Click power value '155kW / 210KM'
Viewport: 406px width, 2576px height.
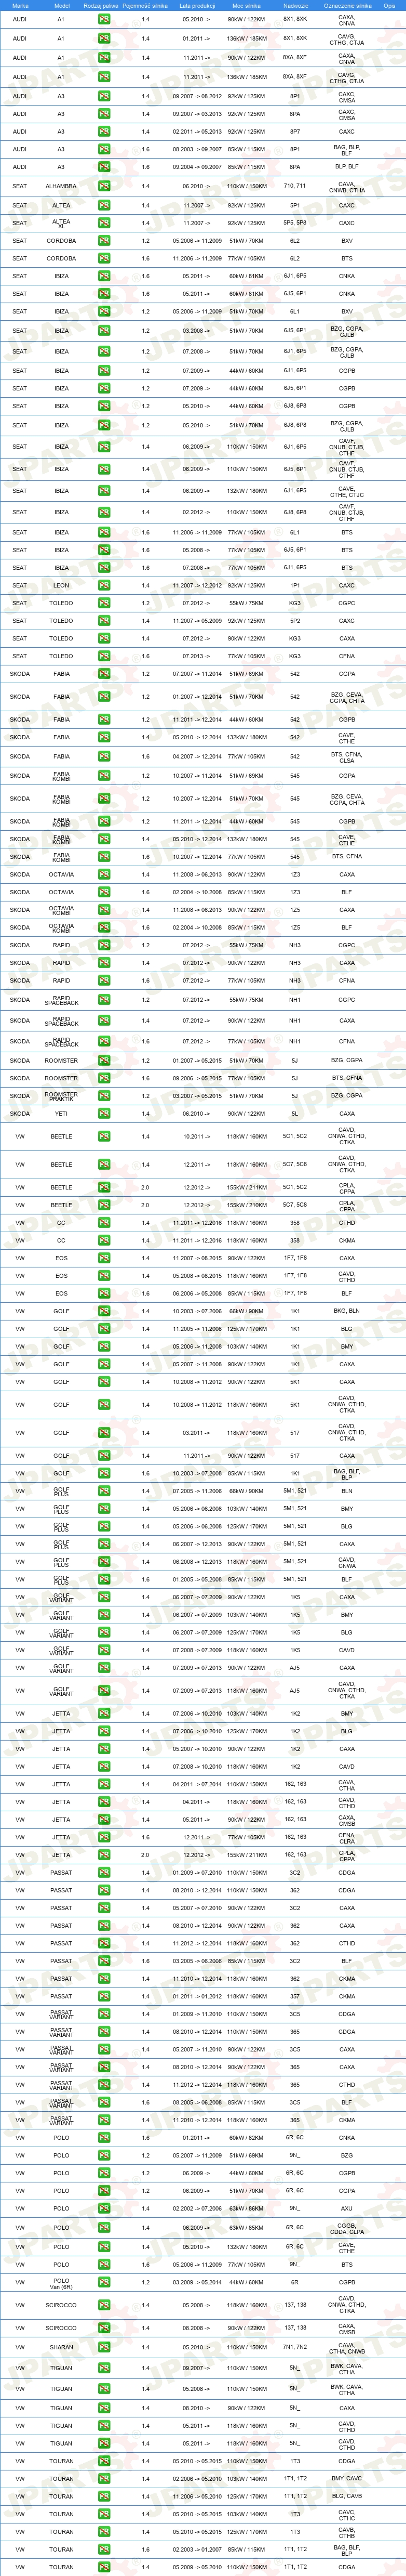coord(247,1205)
